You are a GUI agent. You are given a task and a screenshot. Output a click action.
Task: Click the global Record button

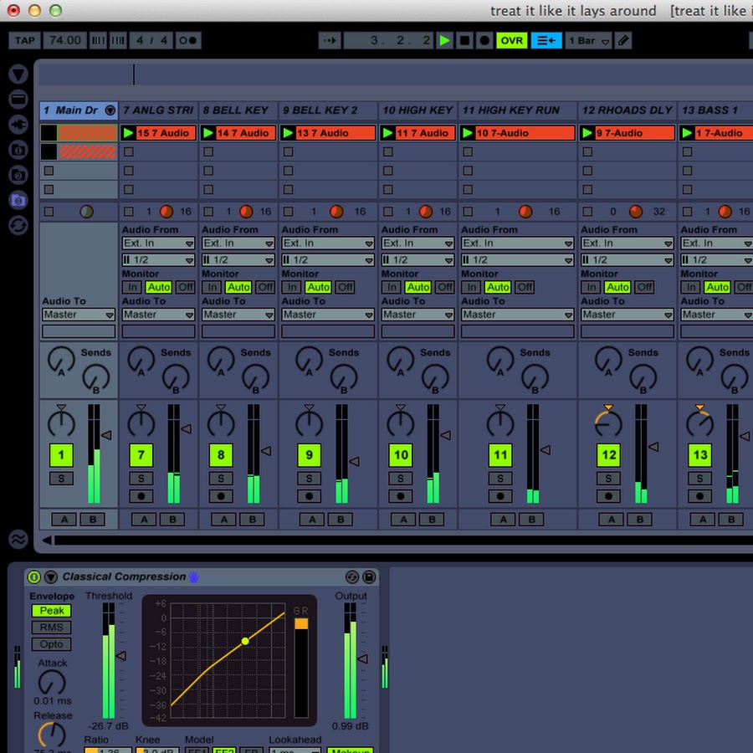pyautogui.click(x=484, y=40)
